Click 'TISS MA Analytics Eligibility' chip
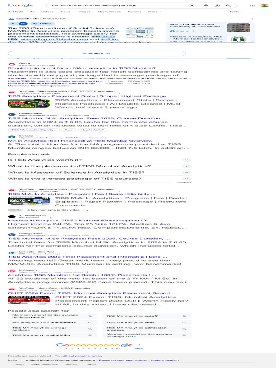This screenshot has height=368, width=276. tap(34, 130)
